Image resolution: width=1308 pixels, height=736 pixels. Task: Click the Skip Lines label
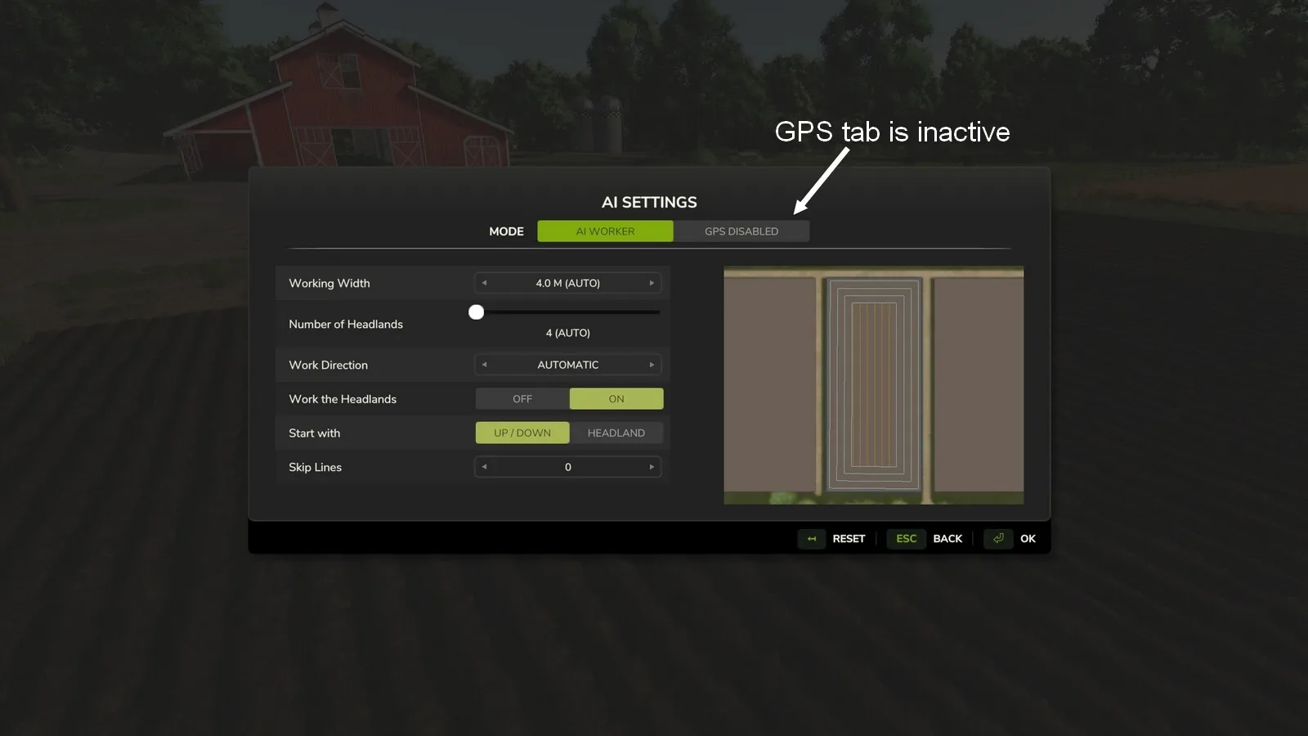pos(315,467)
